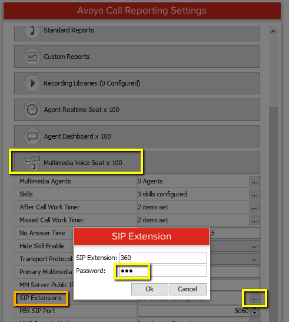Click Missed Call Work Timer '2 items set'
This screenshot has height=322, width=289.
click(x=153, y=220)
